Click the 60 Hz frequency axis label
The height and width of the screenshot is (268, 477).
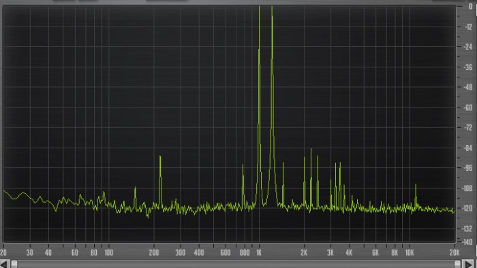75,252
